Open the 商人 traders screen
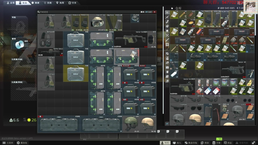The image size is (258, 145). point(177,143)
